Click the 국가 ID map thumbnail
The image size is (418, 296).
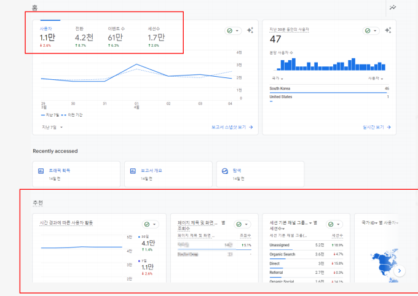[384, 265]
